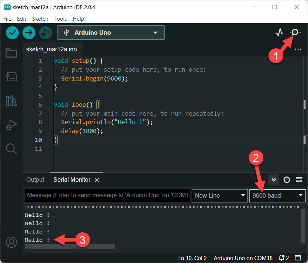Viewport: 308px width, 263px height.
Task: Start debugging with the debug toolbar button
Action: tap(46, 33)
